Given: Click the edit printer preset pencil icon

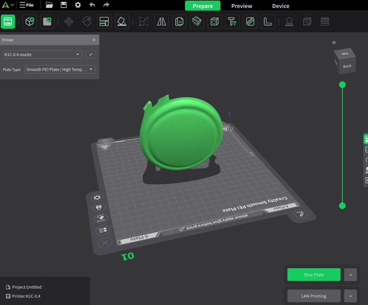Looking at the screenshot, I should pyautogui.click(x=91, y=55).
